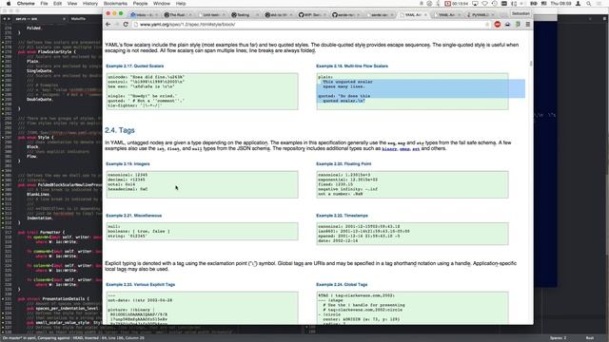Click the "Example 2.21. Miscellaneous" caption
Screen dimensions: 609x342
133,216
